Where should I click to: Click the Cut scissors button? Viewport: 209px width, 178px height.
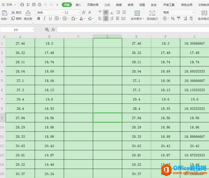16,12
